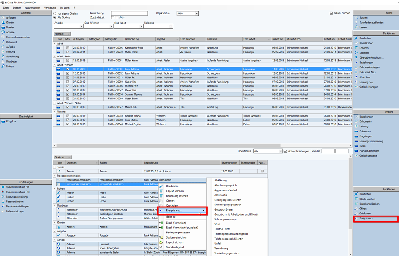Click Küng Urs under Zuständigkeit
399x256 pixels.
pyautogui.click(x=11, y=122)
